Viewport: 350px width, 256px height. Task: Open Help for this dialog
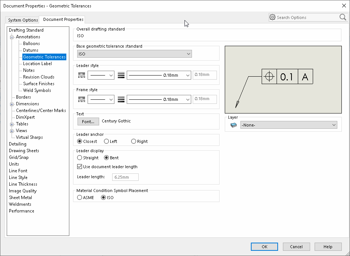click(x=328, y=247)
